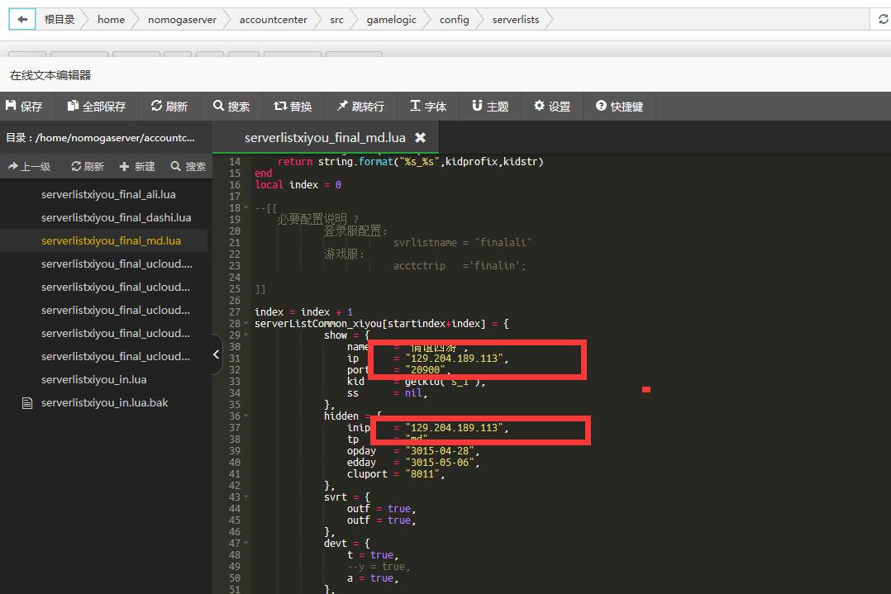Go up one level with 上一级

(30, 167)
